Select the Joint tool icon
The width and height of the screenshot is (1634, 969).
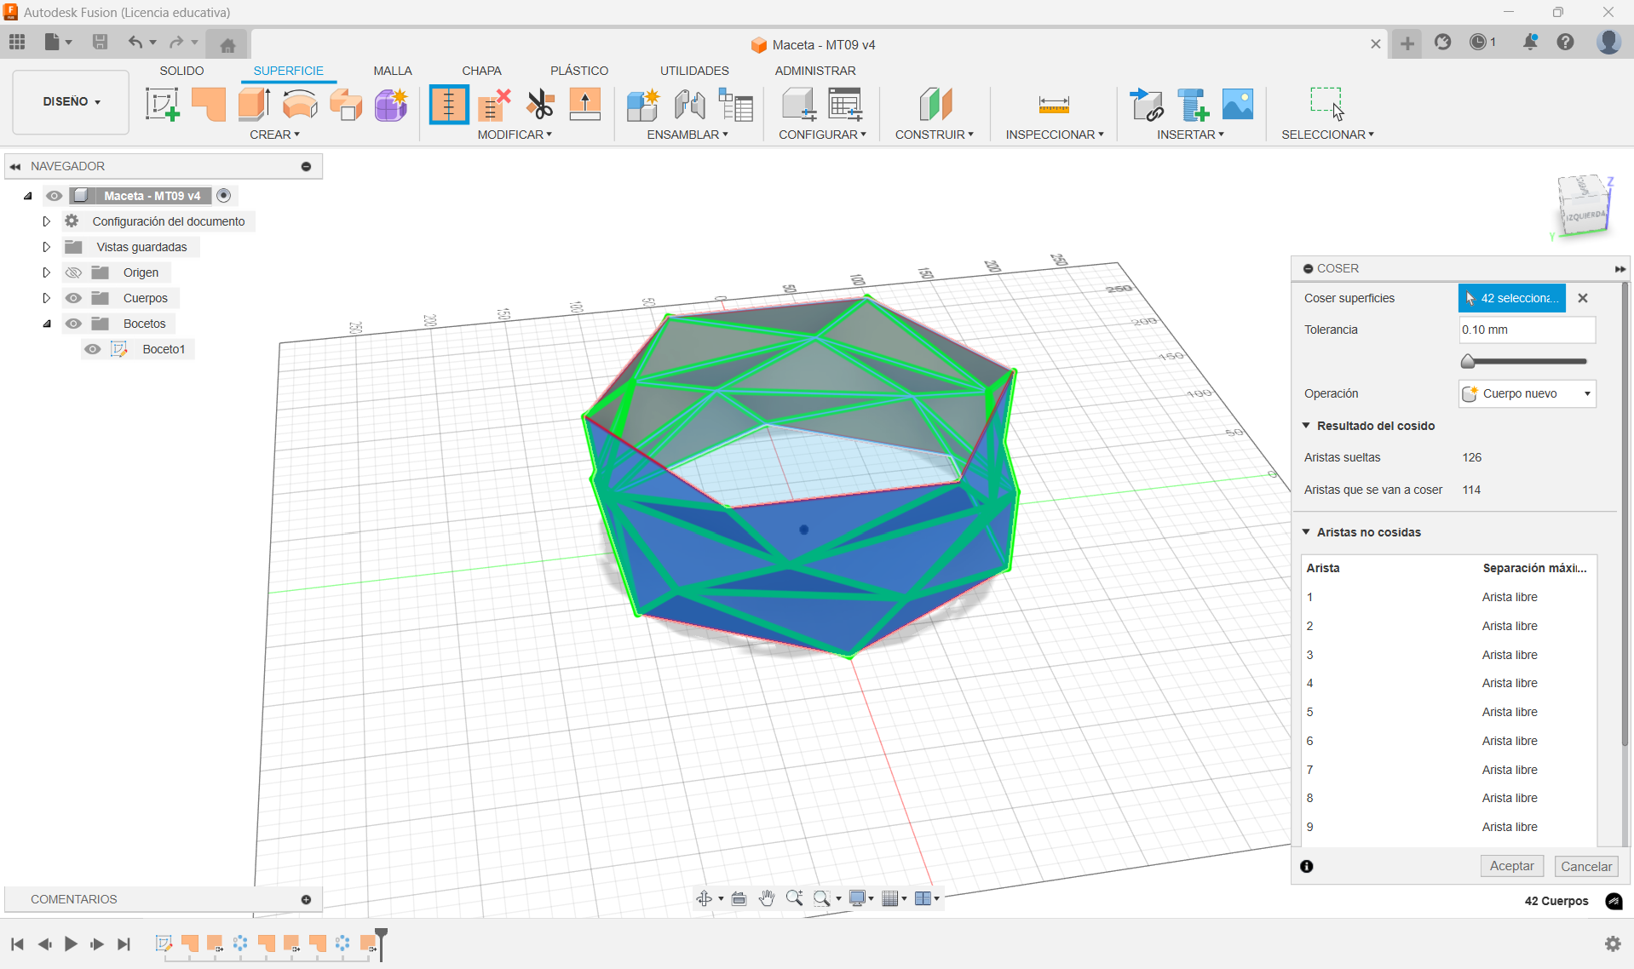pyautogui.click(x=689, y=105)
